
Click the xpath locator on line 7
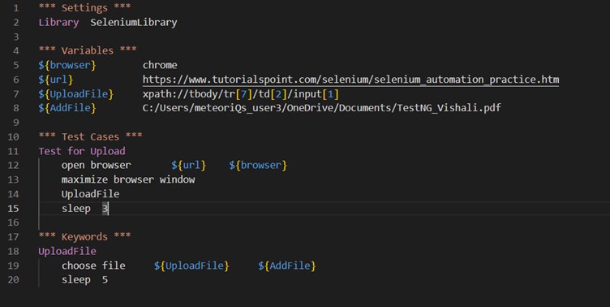(240, 94)
